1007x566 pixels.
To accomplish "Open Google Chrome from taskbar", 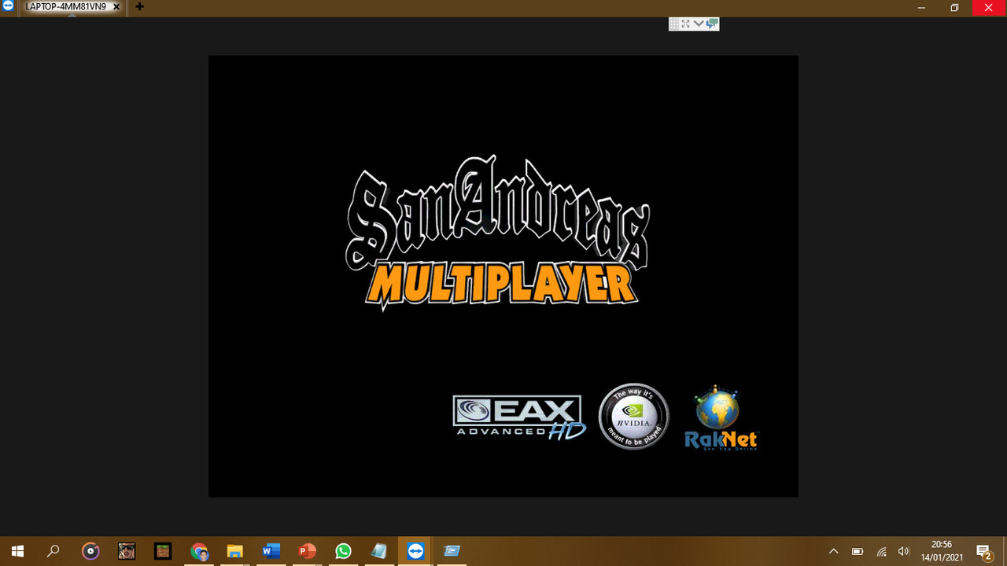I will pyautogui.click(x=199, y=551).
